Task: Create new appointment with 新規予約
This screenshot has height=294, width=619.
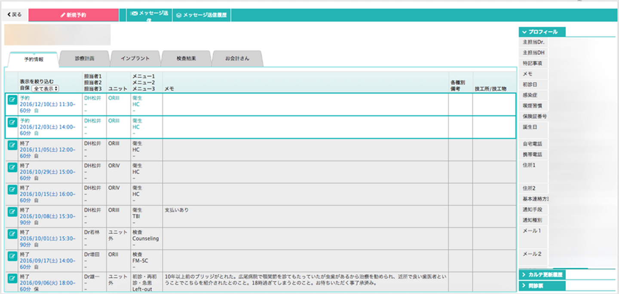Action: pos(74,15)
